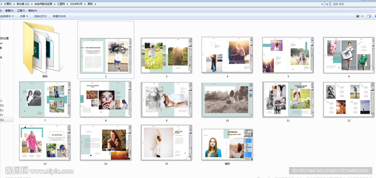Open the 共享 dropdown in the toolbar
Screen dimensions: 376x178
(24, 16)
